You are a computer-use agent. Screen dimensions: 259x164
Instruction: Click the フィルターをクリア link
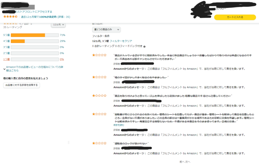tap(121, 41)
